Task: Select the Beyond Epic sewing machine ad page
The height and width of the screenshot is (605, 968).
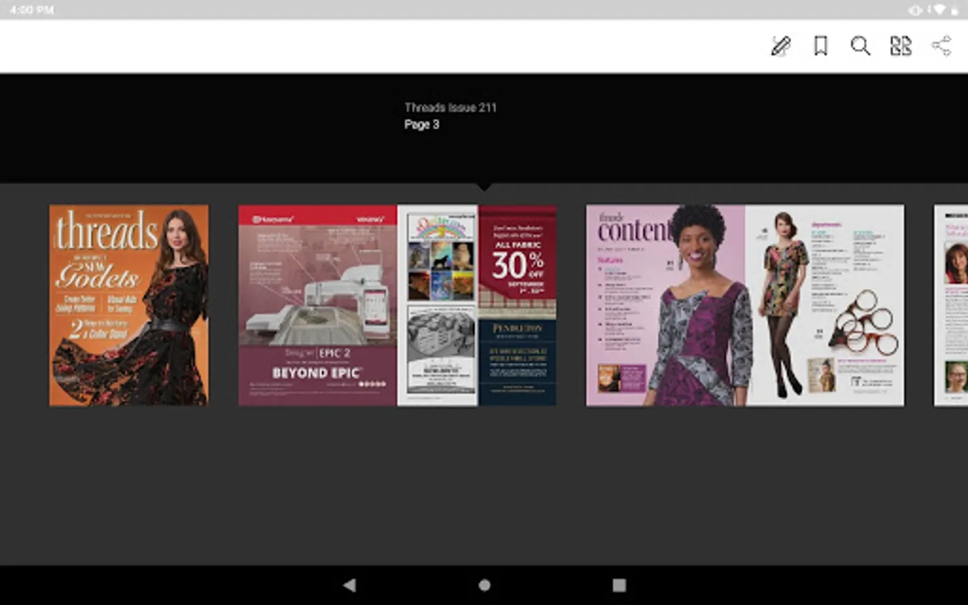Action: [318, 305]
